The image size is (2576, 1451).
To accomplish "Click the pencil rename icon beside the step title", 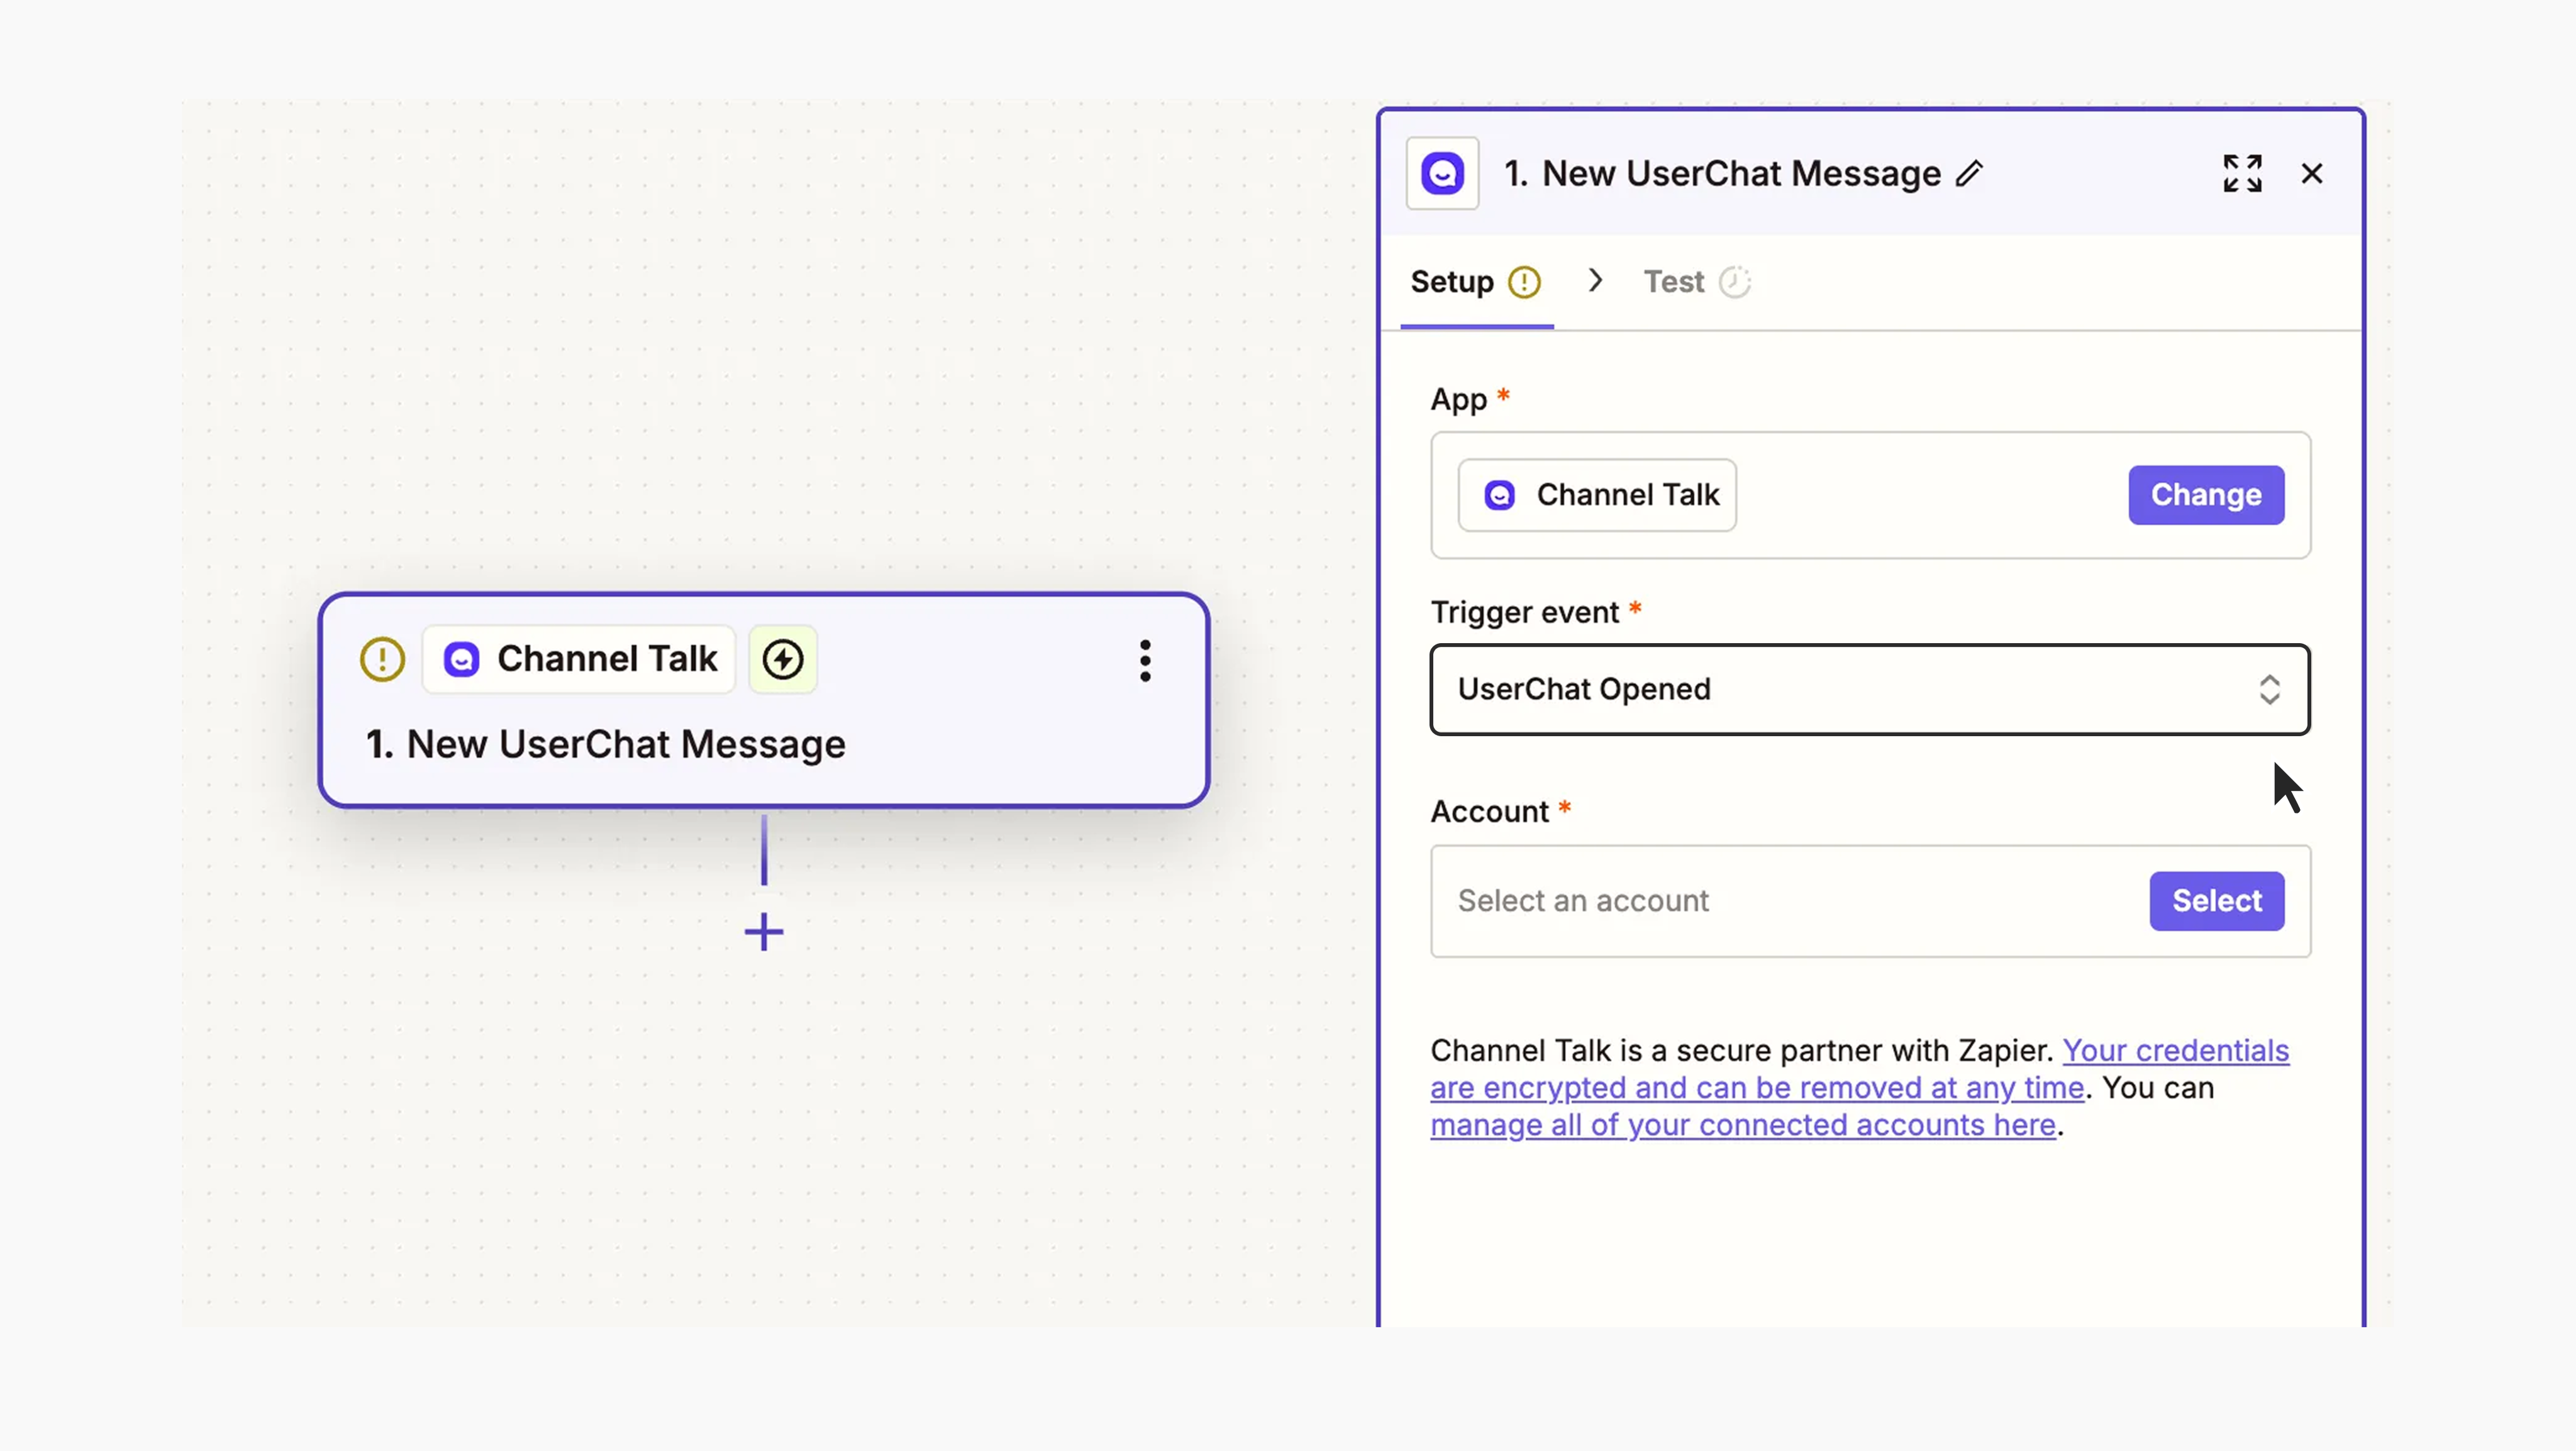I will (x=1969, y=174).
